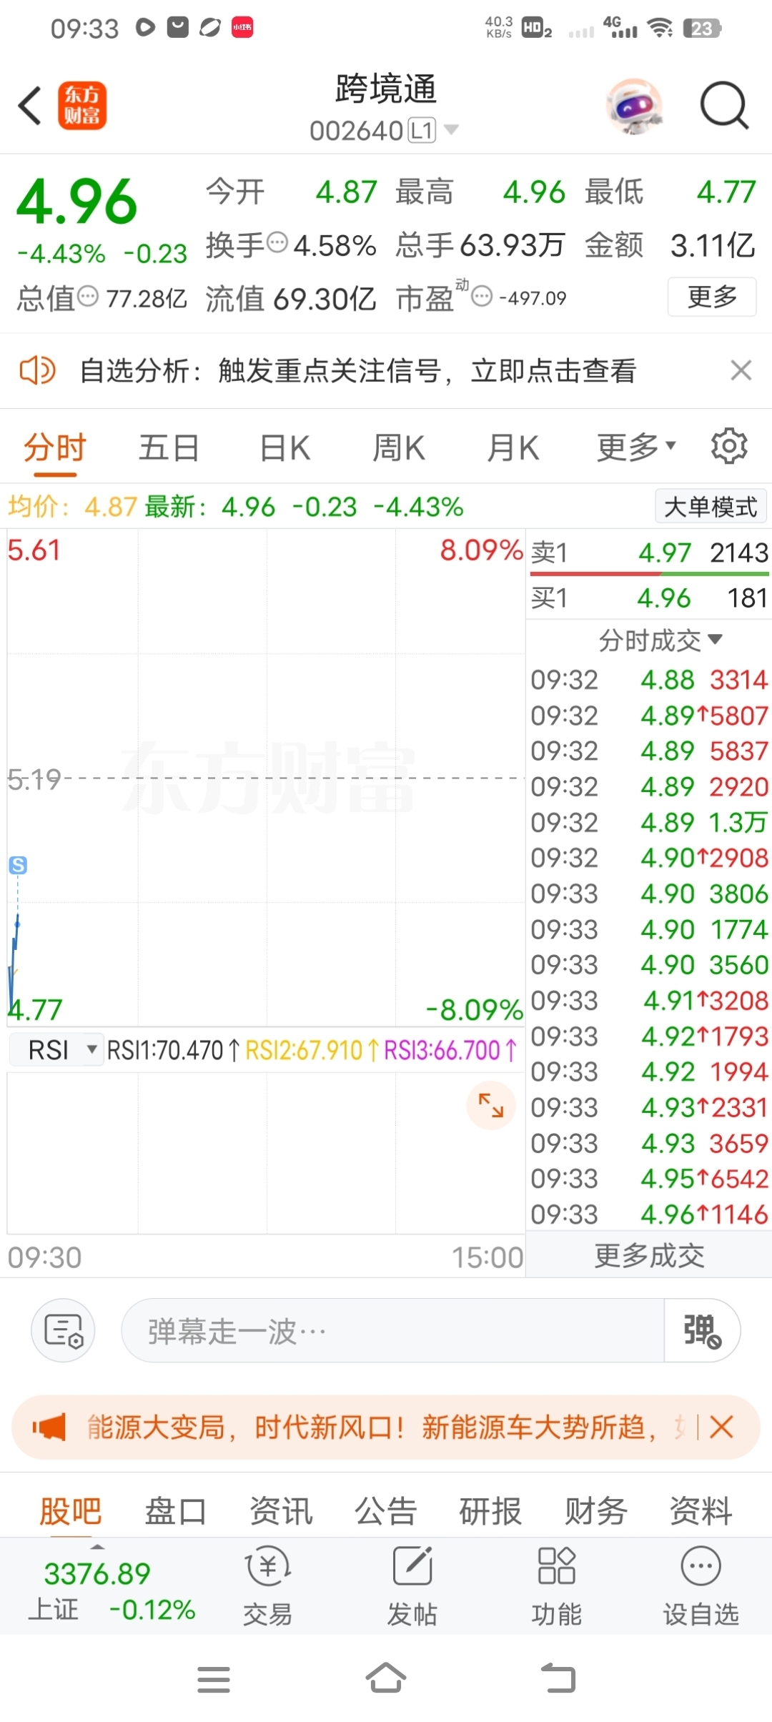Tap the 设自选 watchlist icon
Image resolution: width=772 pixels, height=1722 pixels.
coord(701,1585)
